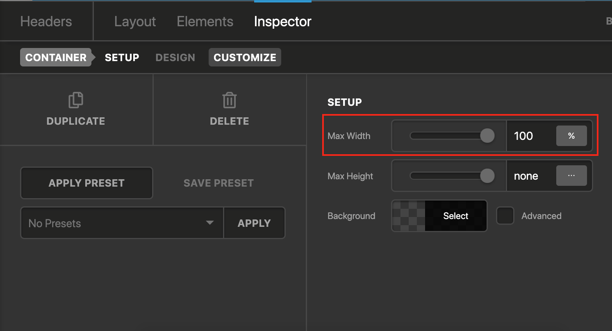Image resolution: width=612 pixels, height=331 pixels.
Task: Click the Background label
Action: (351, 216)
